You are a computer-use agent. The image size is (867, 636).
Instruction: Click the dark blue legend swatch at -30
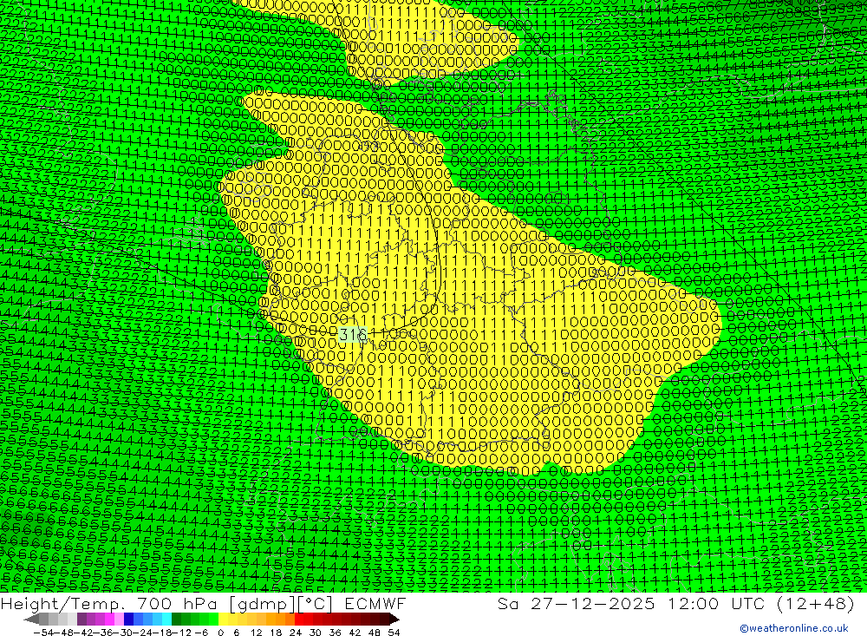point(128,620)
